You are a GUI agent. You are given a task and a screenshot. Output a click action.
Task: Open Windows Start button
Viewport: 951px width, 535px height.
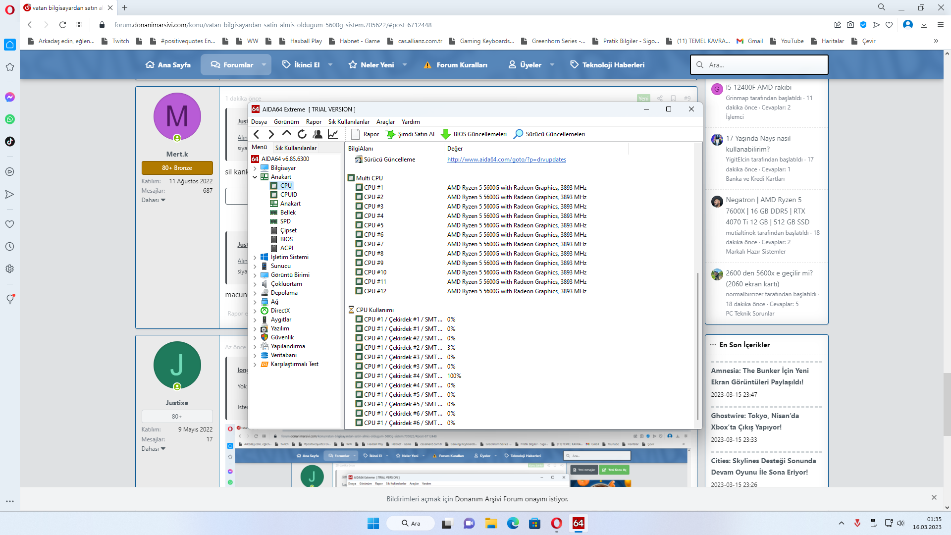click(373, 523)
